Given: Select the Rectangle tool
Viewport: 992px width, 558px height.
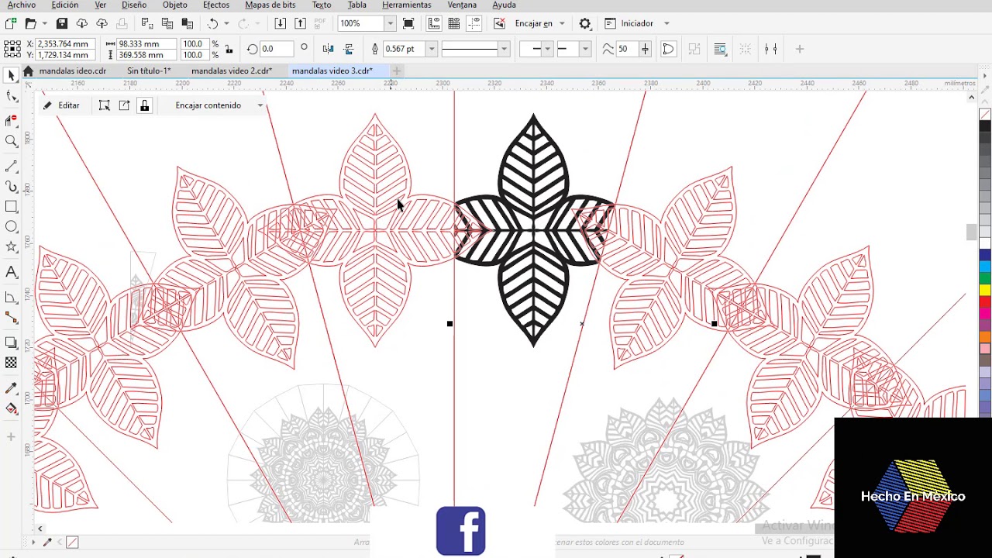Looking at the screenshot, I should click(11, 207).
